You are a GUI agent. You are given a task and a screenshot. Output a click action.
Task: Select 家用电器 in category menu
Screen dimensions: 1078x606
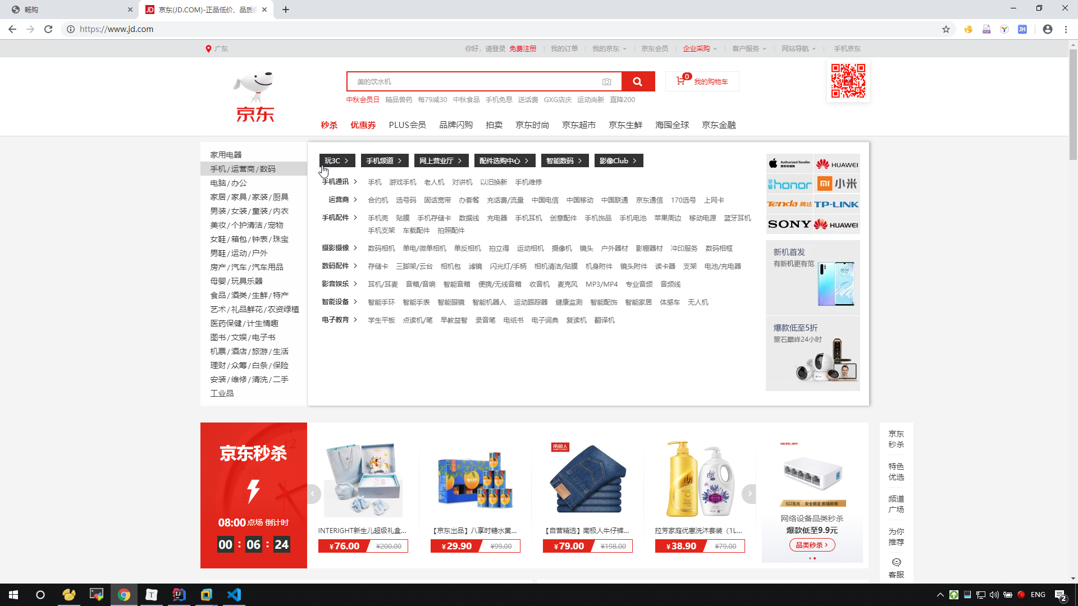(226, 155)
